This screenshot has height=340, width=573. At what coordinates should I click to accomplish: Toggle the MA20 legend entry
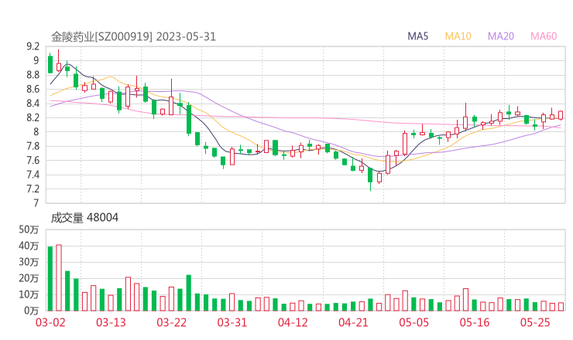click(501, 36)
